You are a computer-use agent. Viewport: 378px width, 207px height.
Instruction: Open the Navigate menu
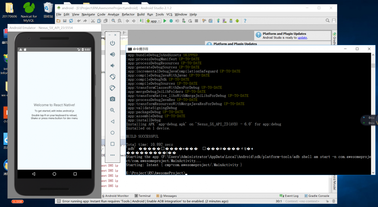88,14
